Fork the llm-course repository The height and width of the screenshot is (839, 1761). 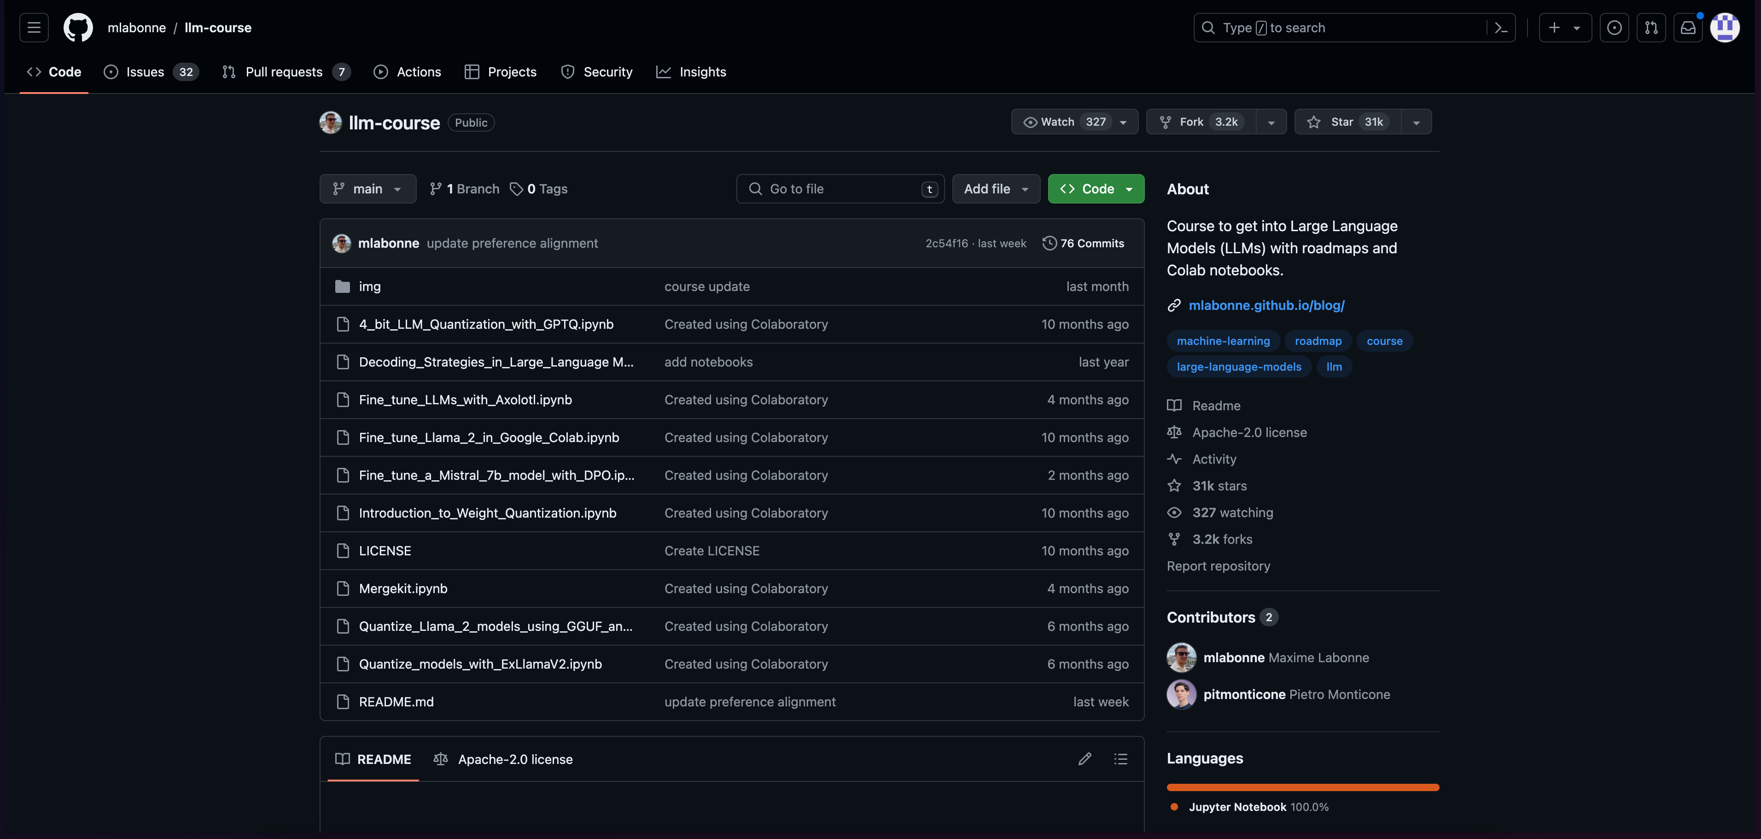click(1201, 122)
